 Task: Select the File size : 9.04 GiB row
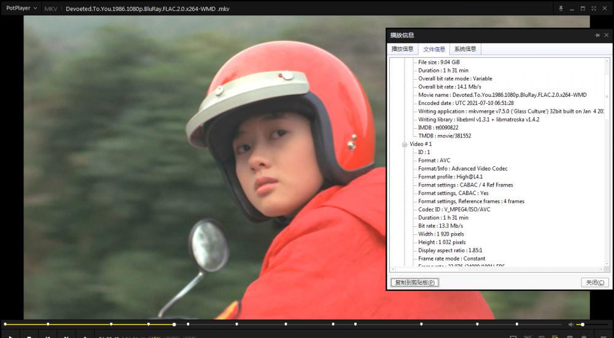coord(439,62)
